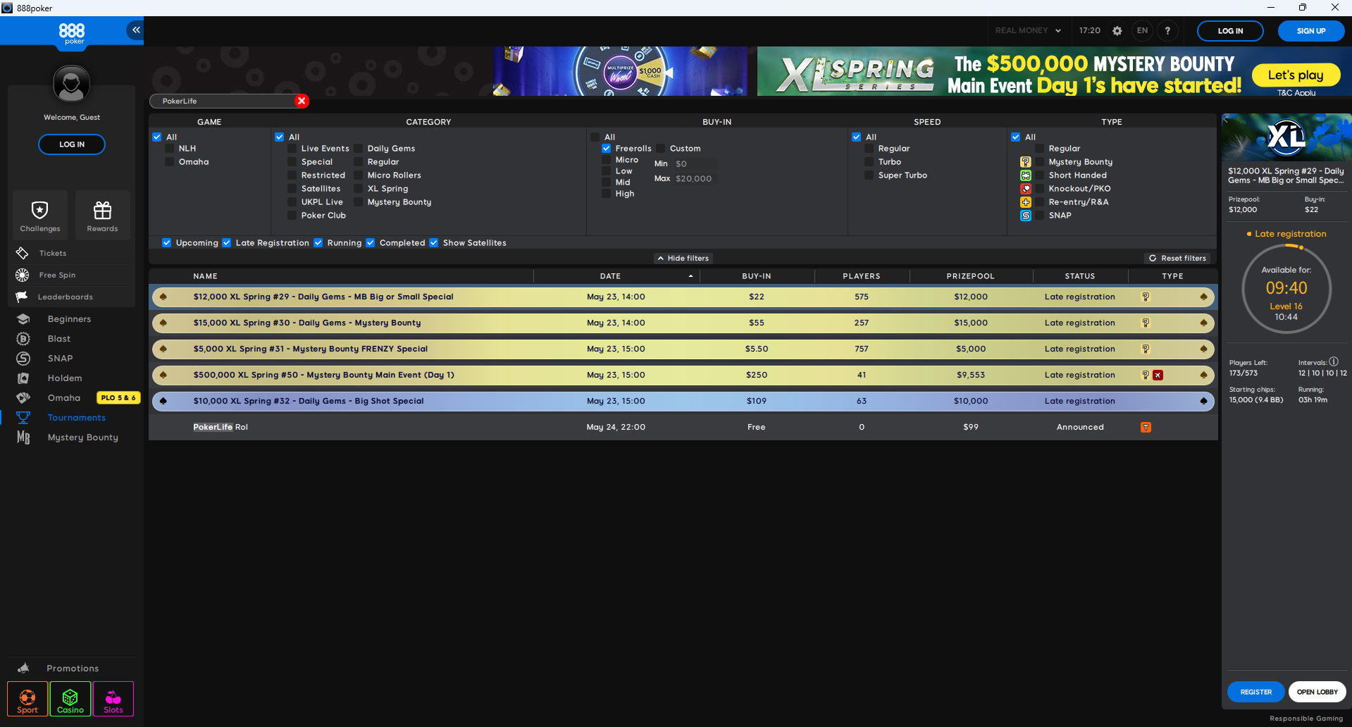
Task: Open EN language selector
Action: (1142, 31)
